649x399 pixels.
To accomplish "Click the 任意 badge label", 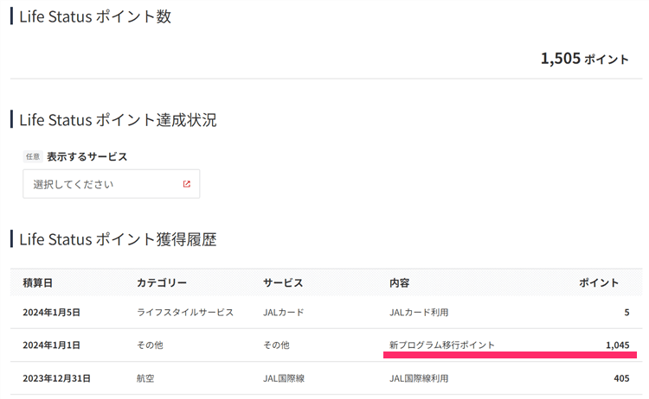I will pyautogui.click(x=33, y=157).
